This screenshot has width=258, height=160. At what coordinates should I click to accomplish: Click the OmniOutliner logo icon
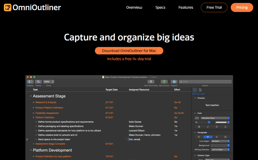point(7,7)
